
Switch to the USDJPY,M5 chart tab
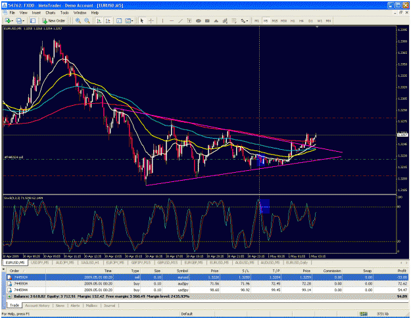coord(40,262)
